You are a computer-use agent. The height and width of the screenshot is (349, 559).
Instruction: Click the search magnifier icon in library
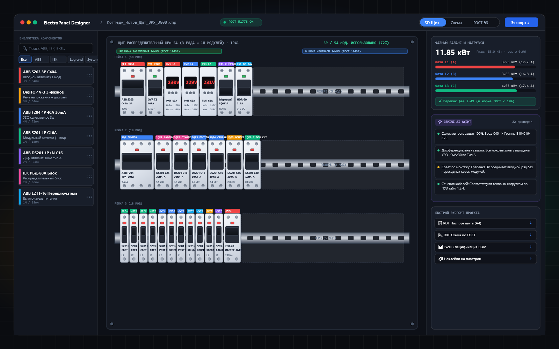tap(25, 49)
